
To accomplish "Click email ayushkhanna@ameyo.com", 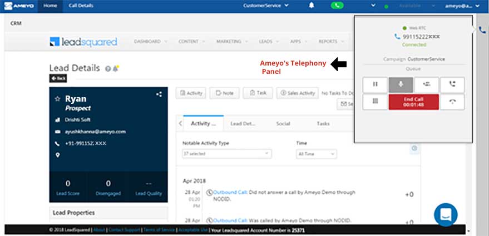I will (95, 132).
